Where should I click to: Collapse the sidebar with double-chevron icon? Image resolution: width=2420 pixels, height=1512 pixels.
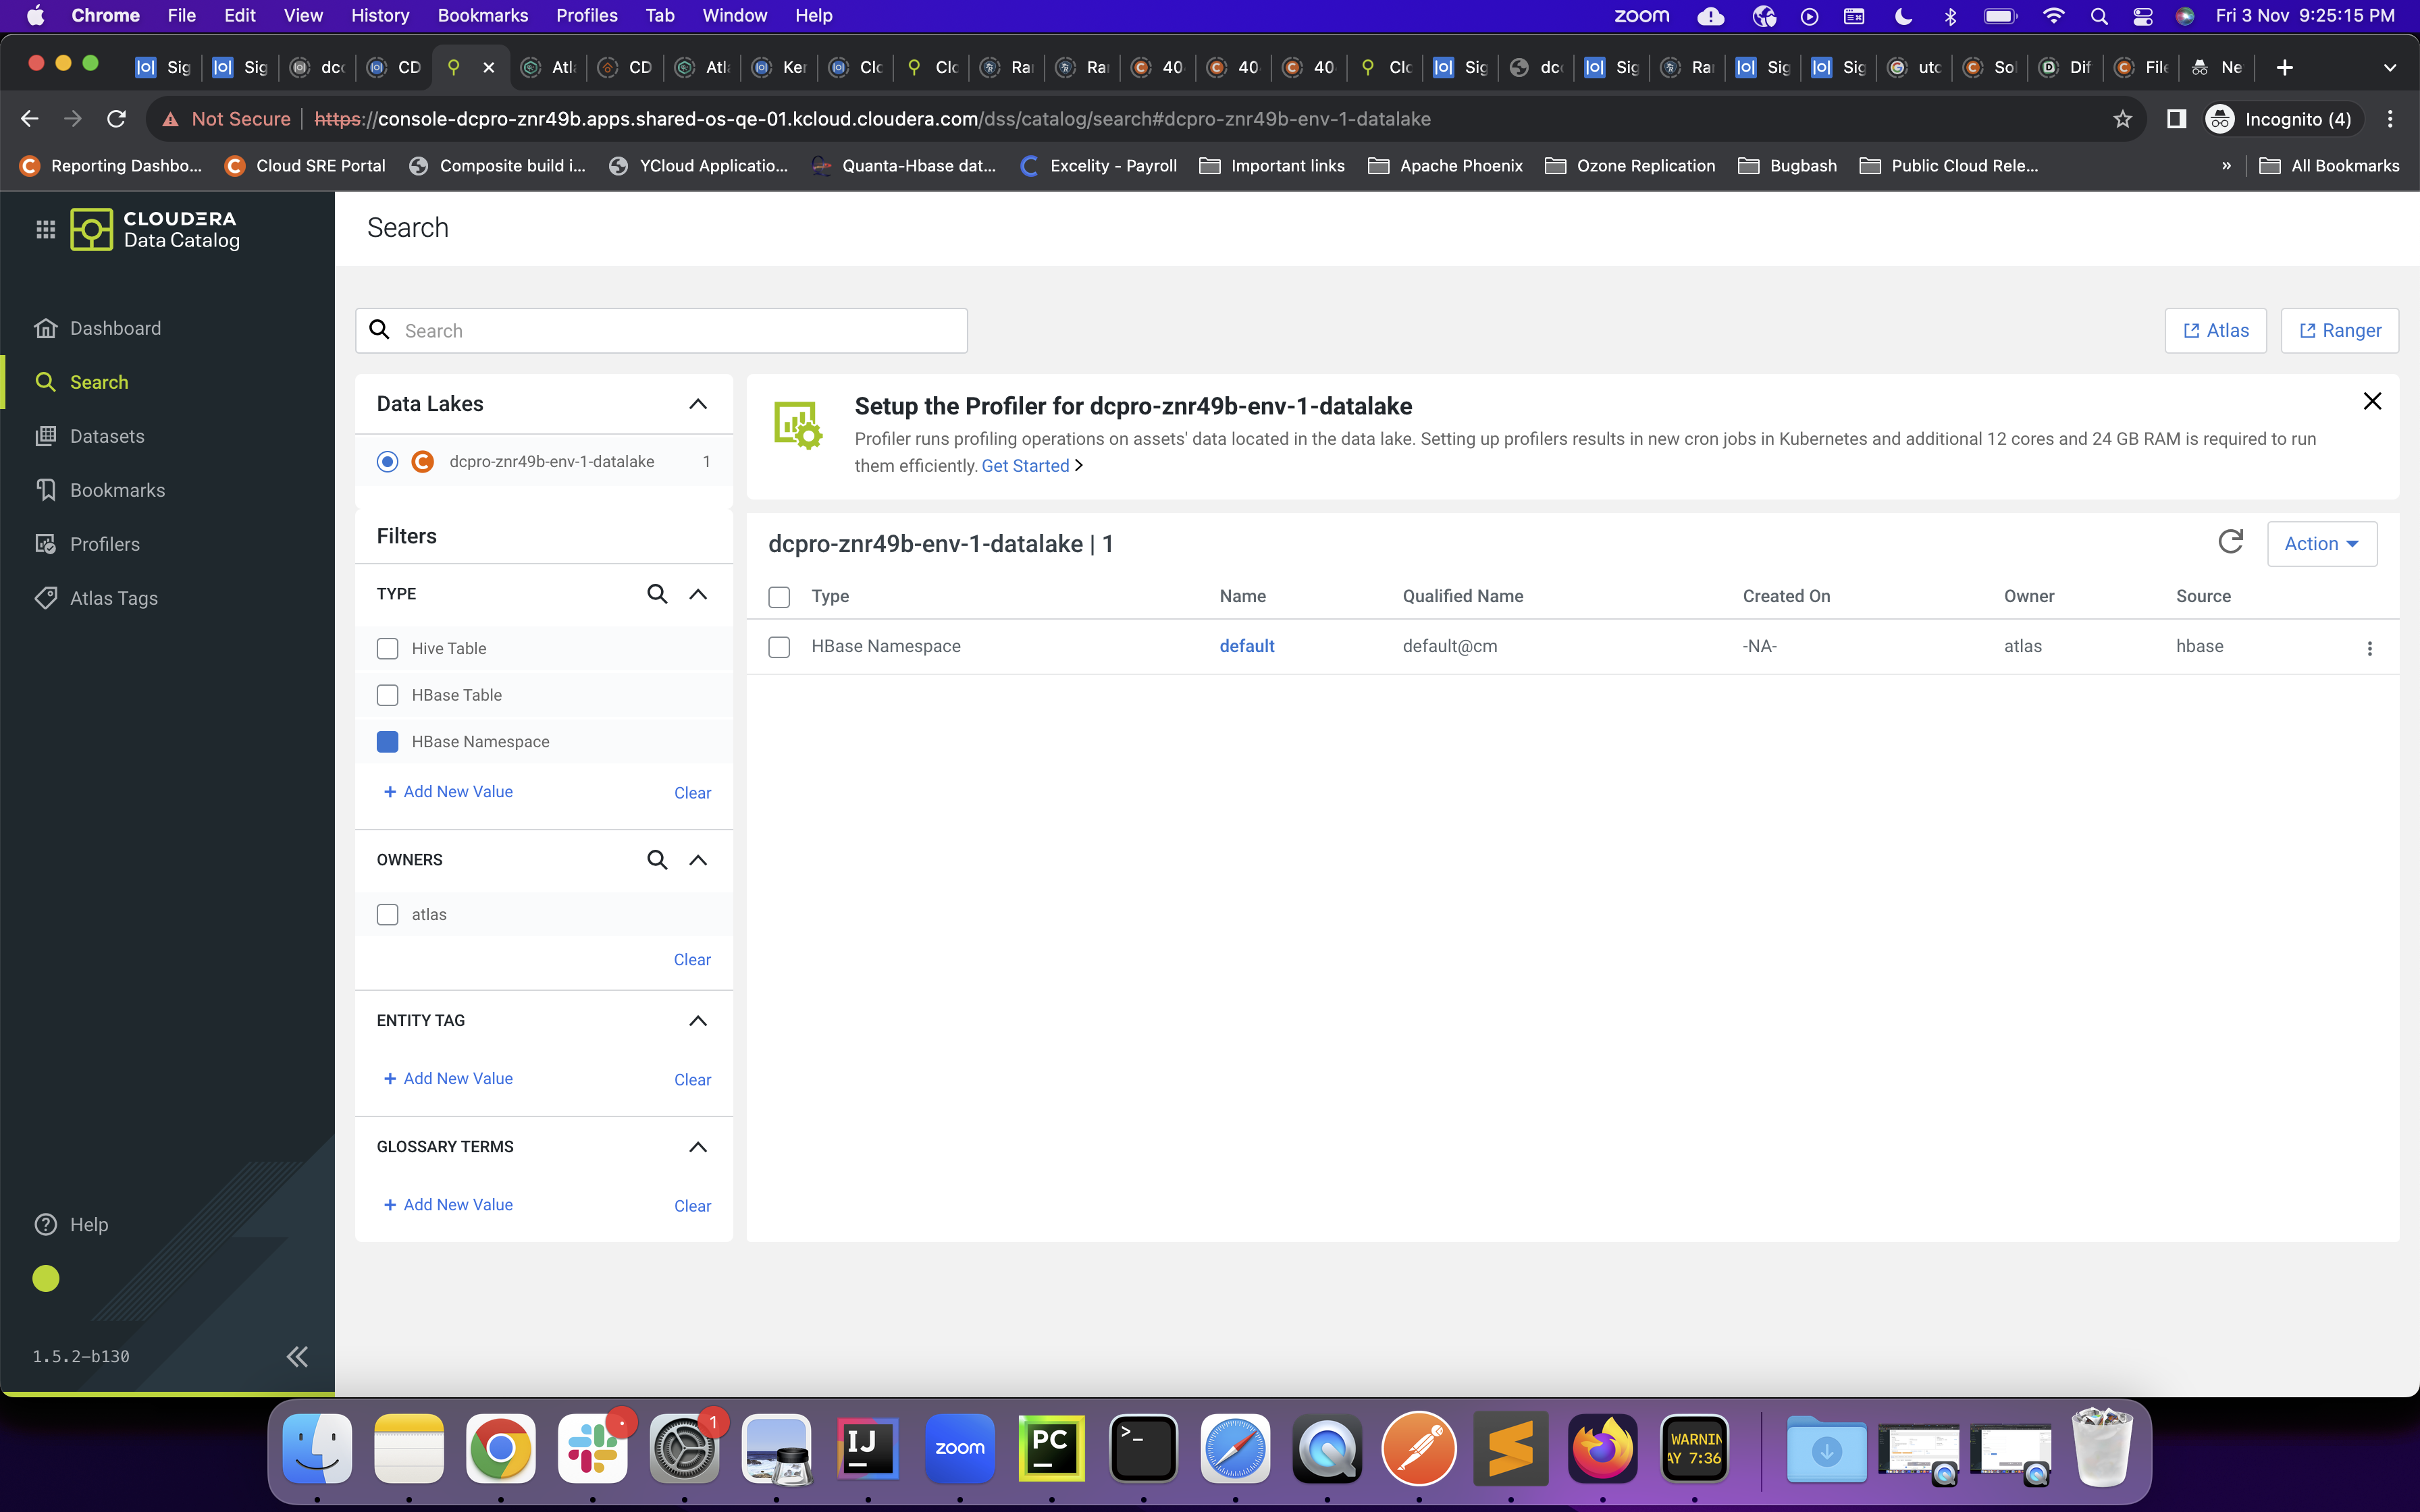click(297, 1356)
